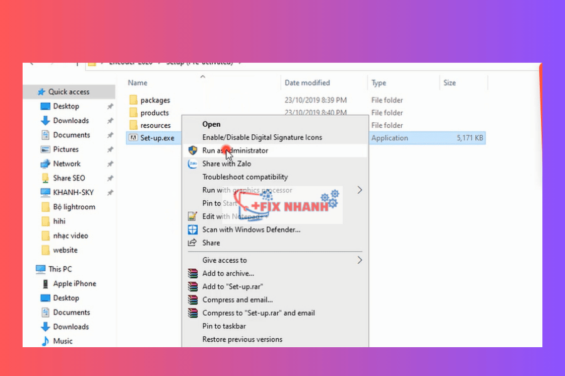Click the Windows Defender shield icon

coord(193,229)
